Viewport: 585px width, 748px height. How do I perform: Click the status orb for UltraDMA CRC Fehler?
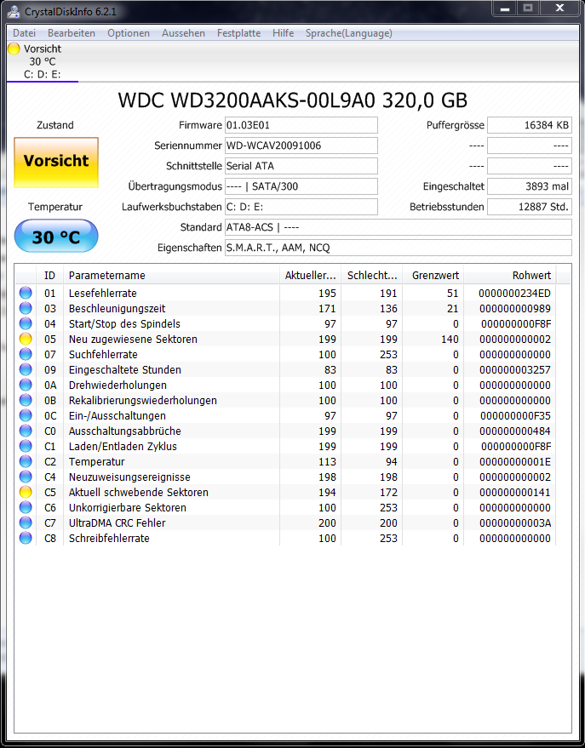[x=26, y=522]
